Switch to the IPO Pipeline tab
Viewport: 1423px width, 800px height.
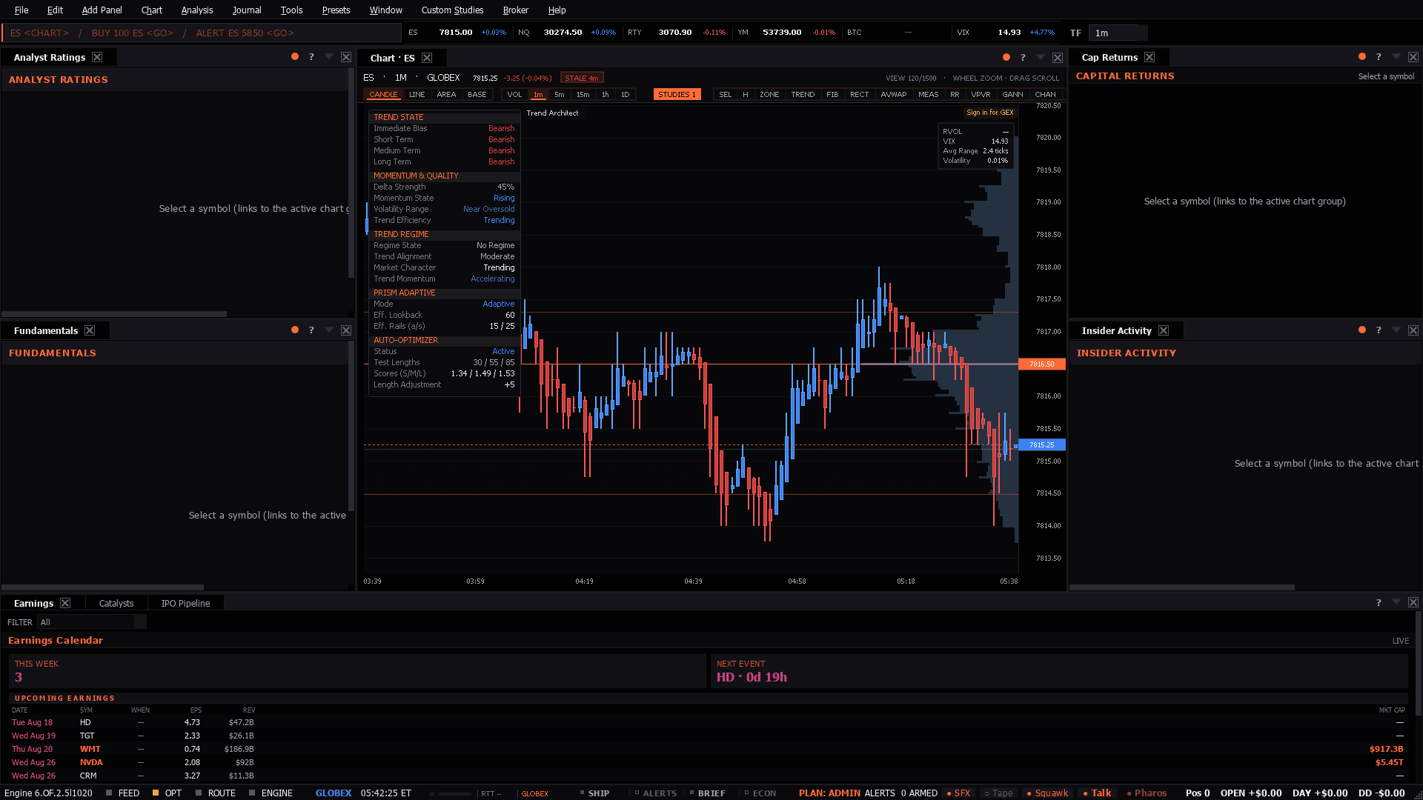[185, 604]
